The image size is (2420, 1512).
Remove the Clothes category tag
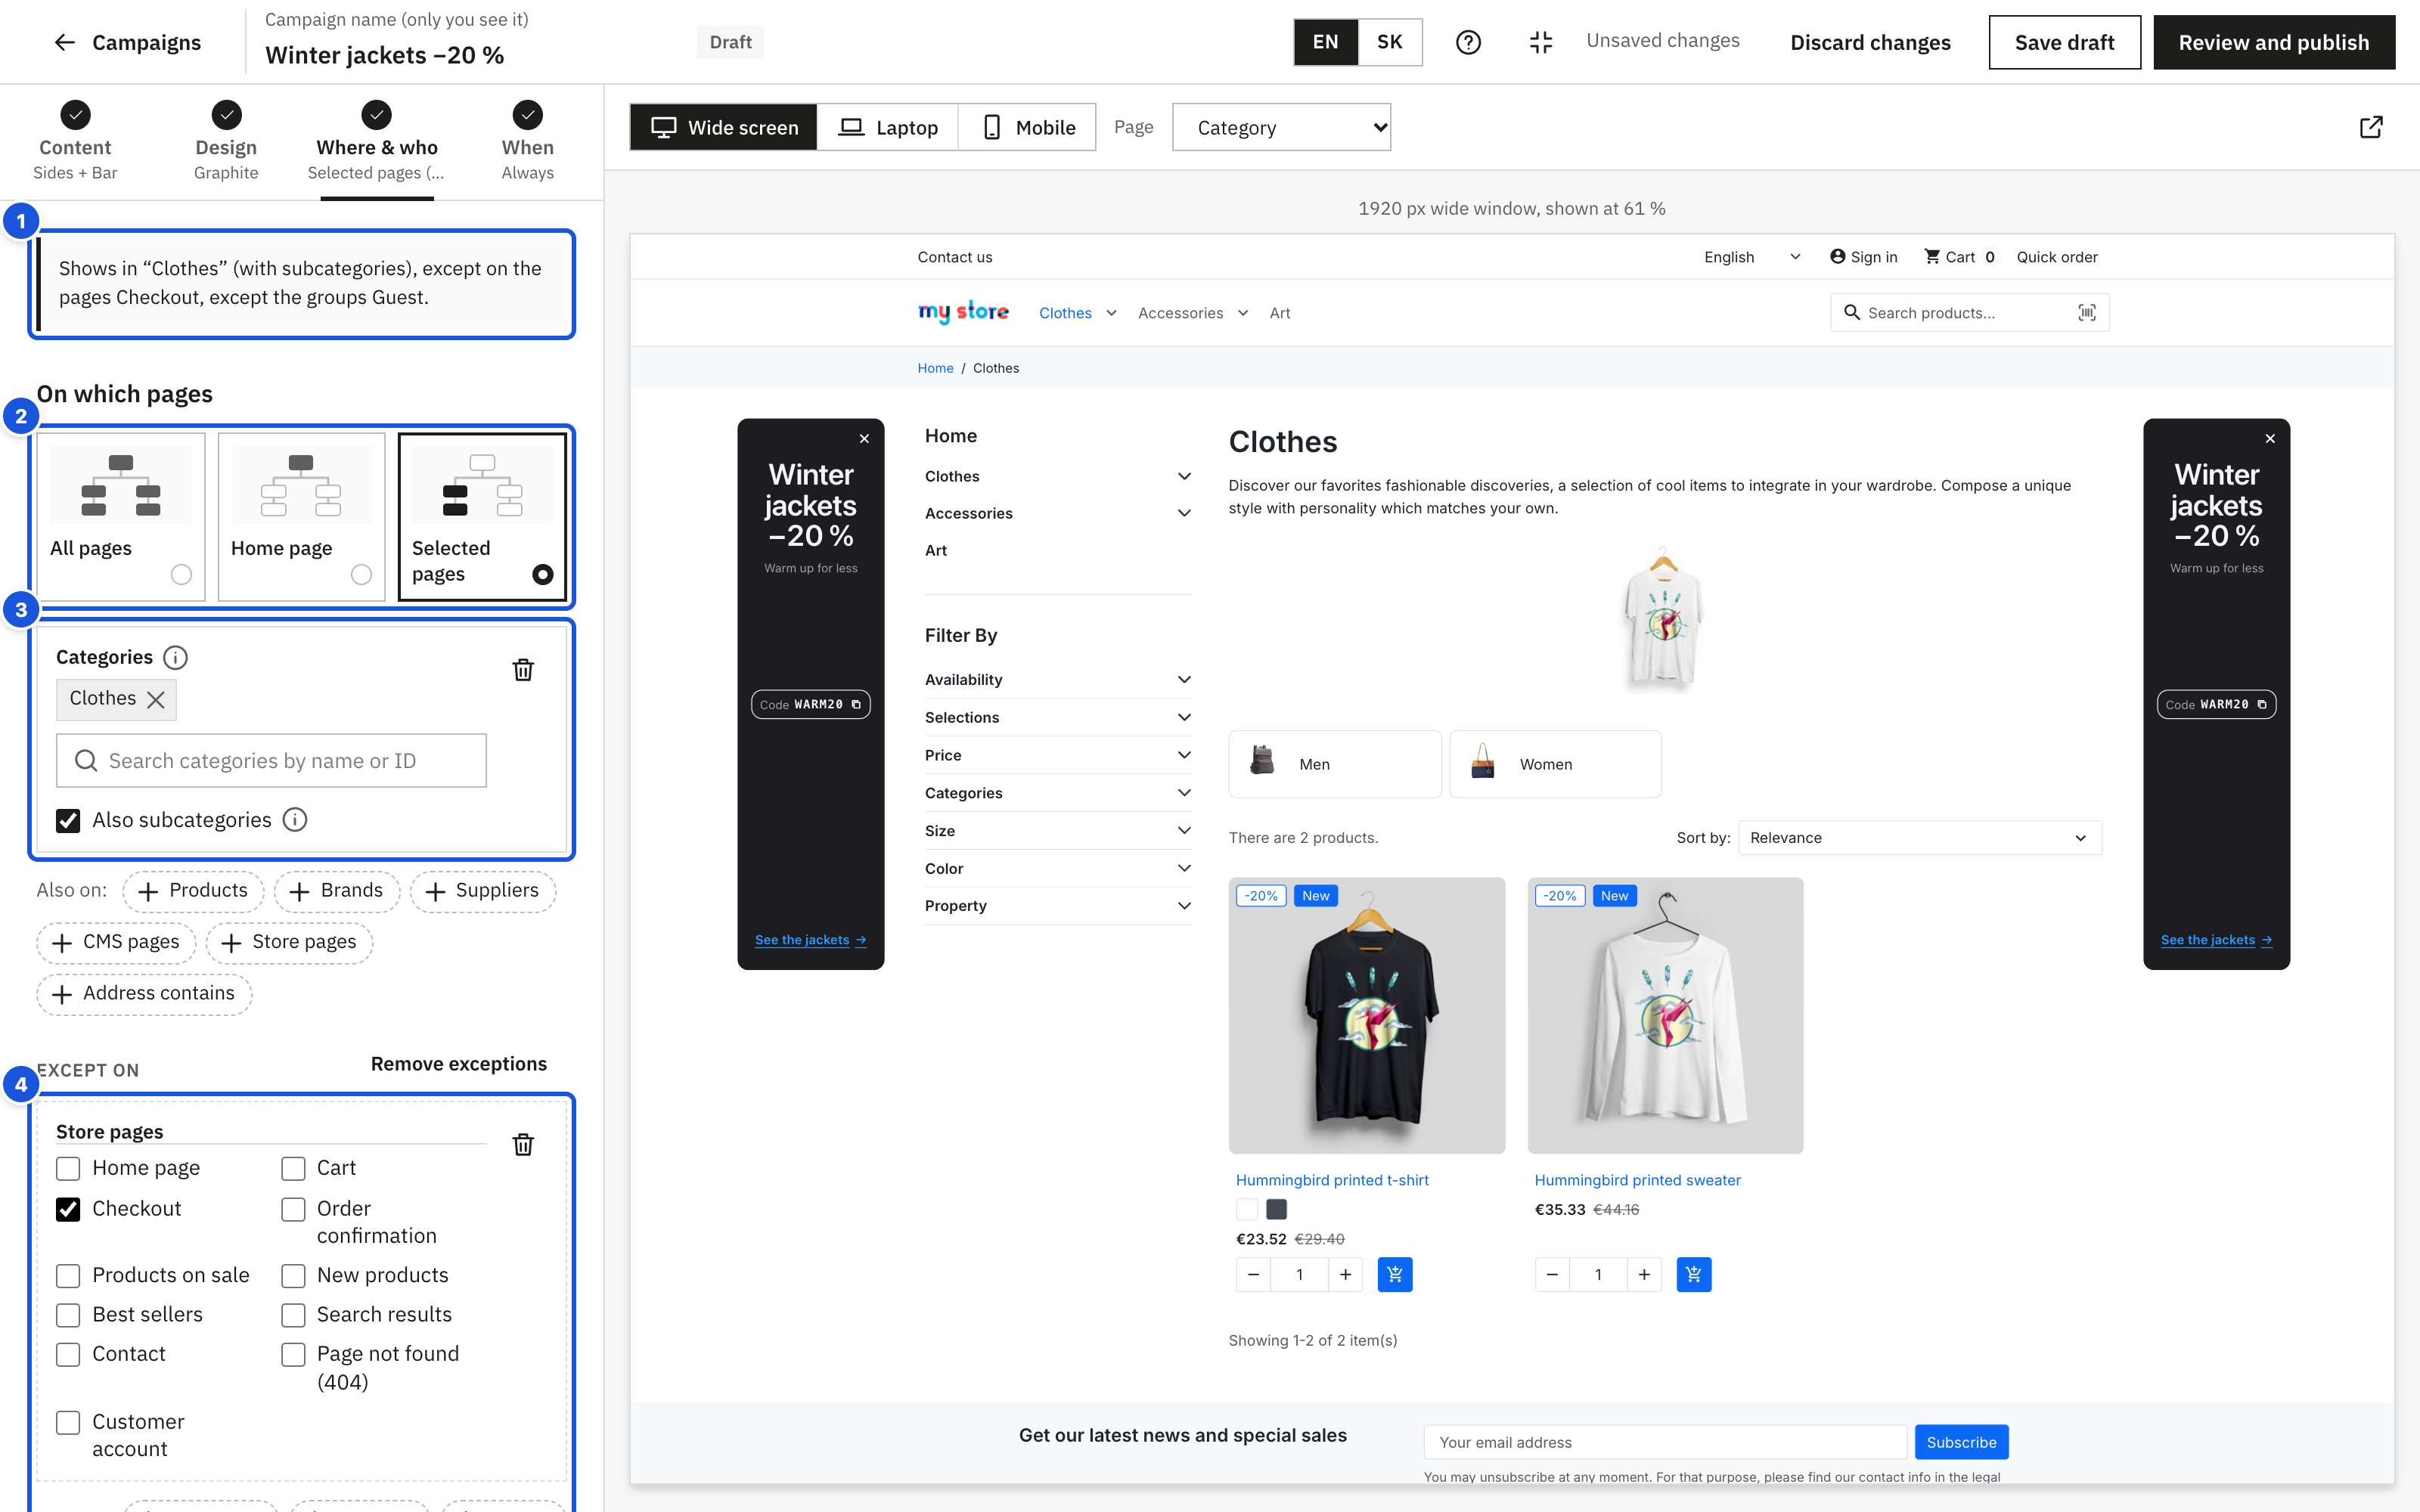[156, 699]
